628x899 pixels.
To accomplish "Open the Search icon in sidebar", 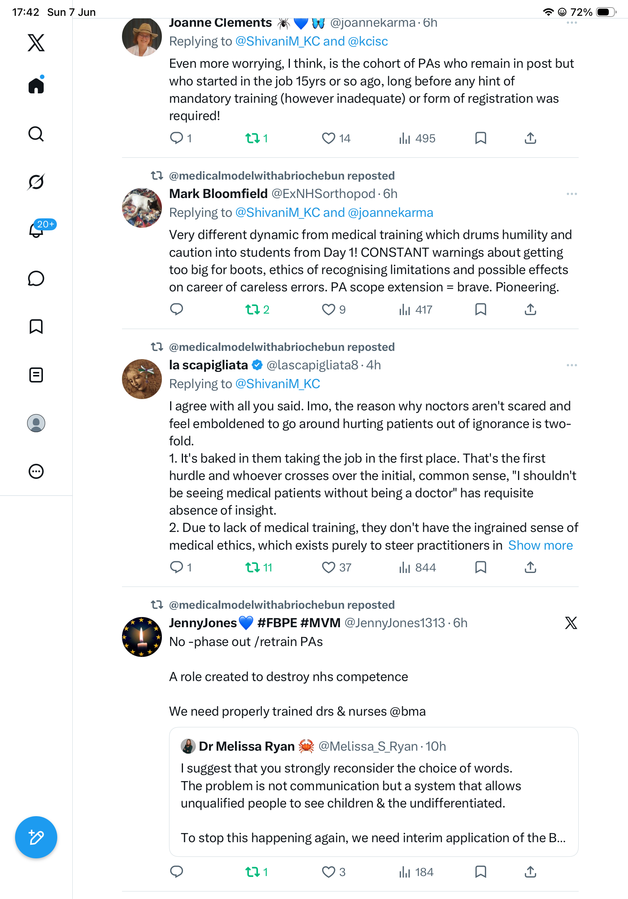I will coord(36,134).
